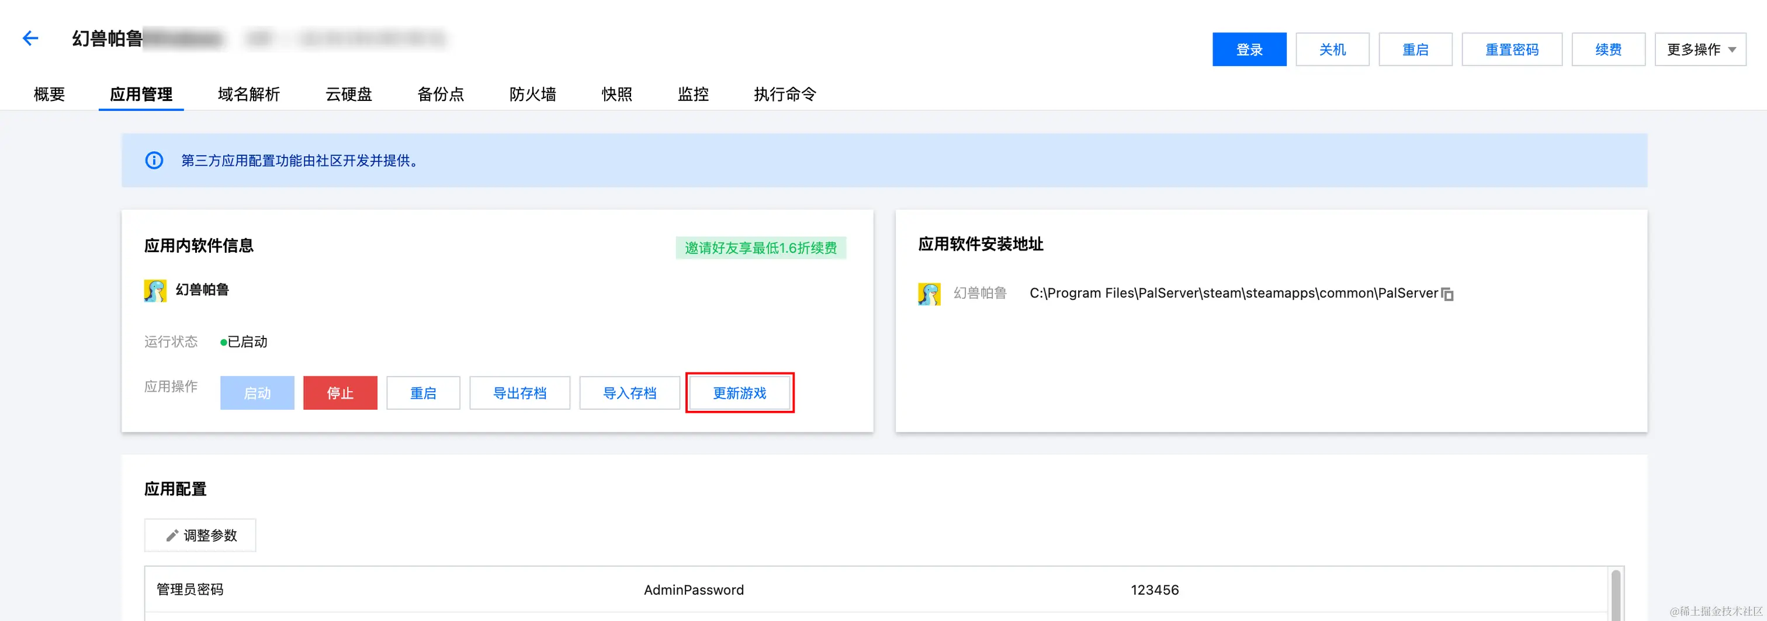
Task: Open the 执行命令 tab
Action: (x=785, y=94)
